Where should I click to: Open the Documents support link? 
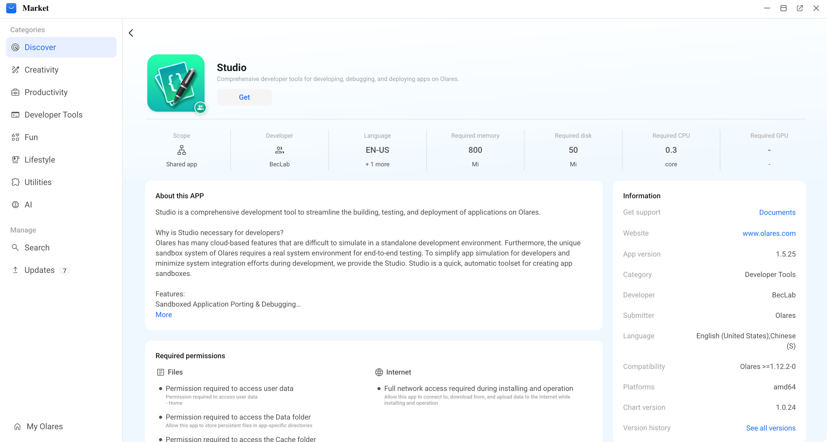pos(777,212)
